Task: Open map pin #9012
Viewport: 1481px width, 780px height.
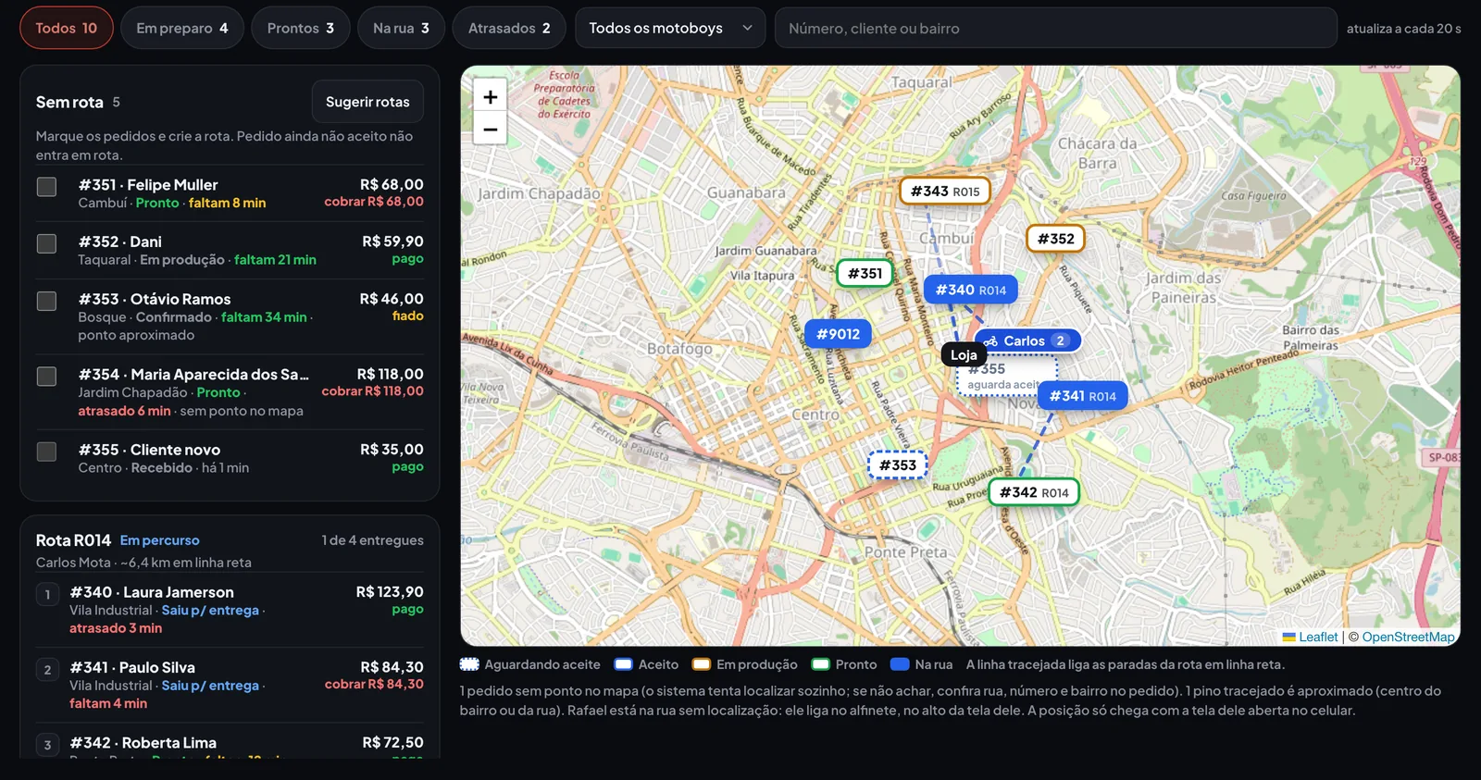Action: tap(838, 334)
